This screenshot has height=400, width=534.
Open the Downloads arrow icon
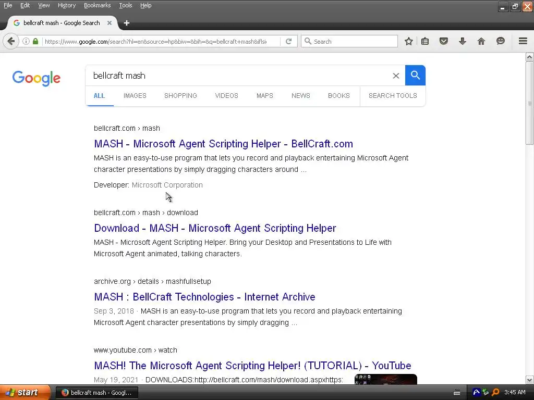462,42
